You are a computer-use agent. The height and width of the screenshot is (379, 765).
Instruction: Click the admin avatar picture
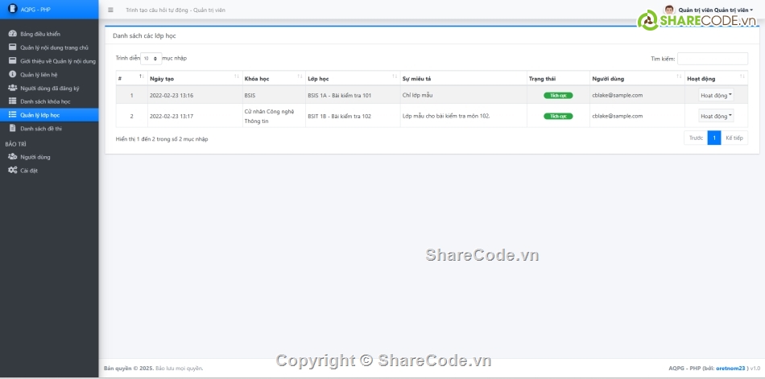point(669,10)
